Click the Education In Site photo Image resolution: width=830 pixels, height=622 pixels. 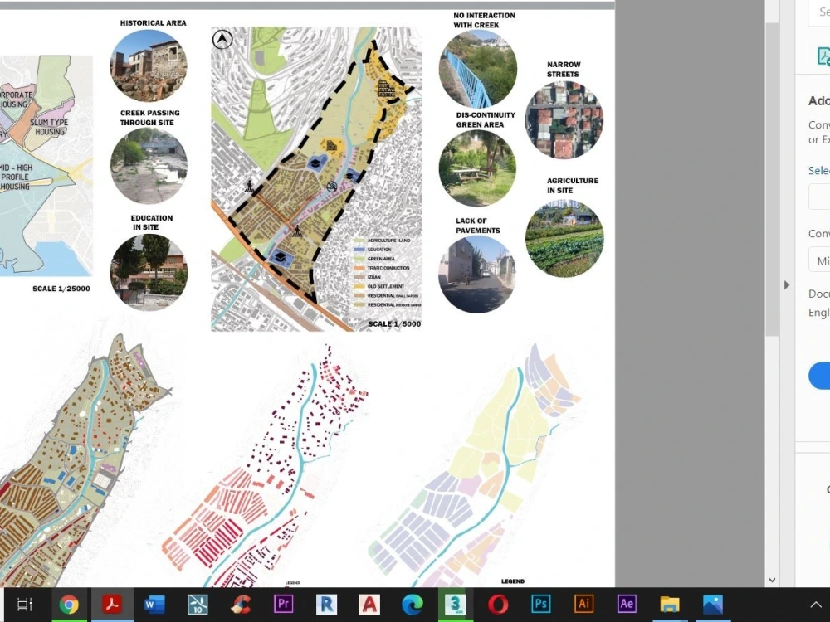coord(149,272)
